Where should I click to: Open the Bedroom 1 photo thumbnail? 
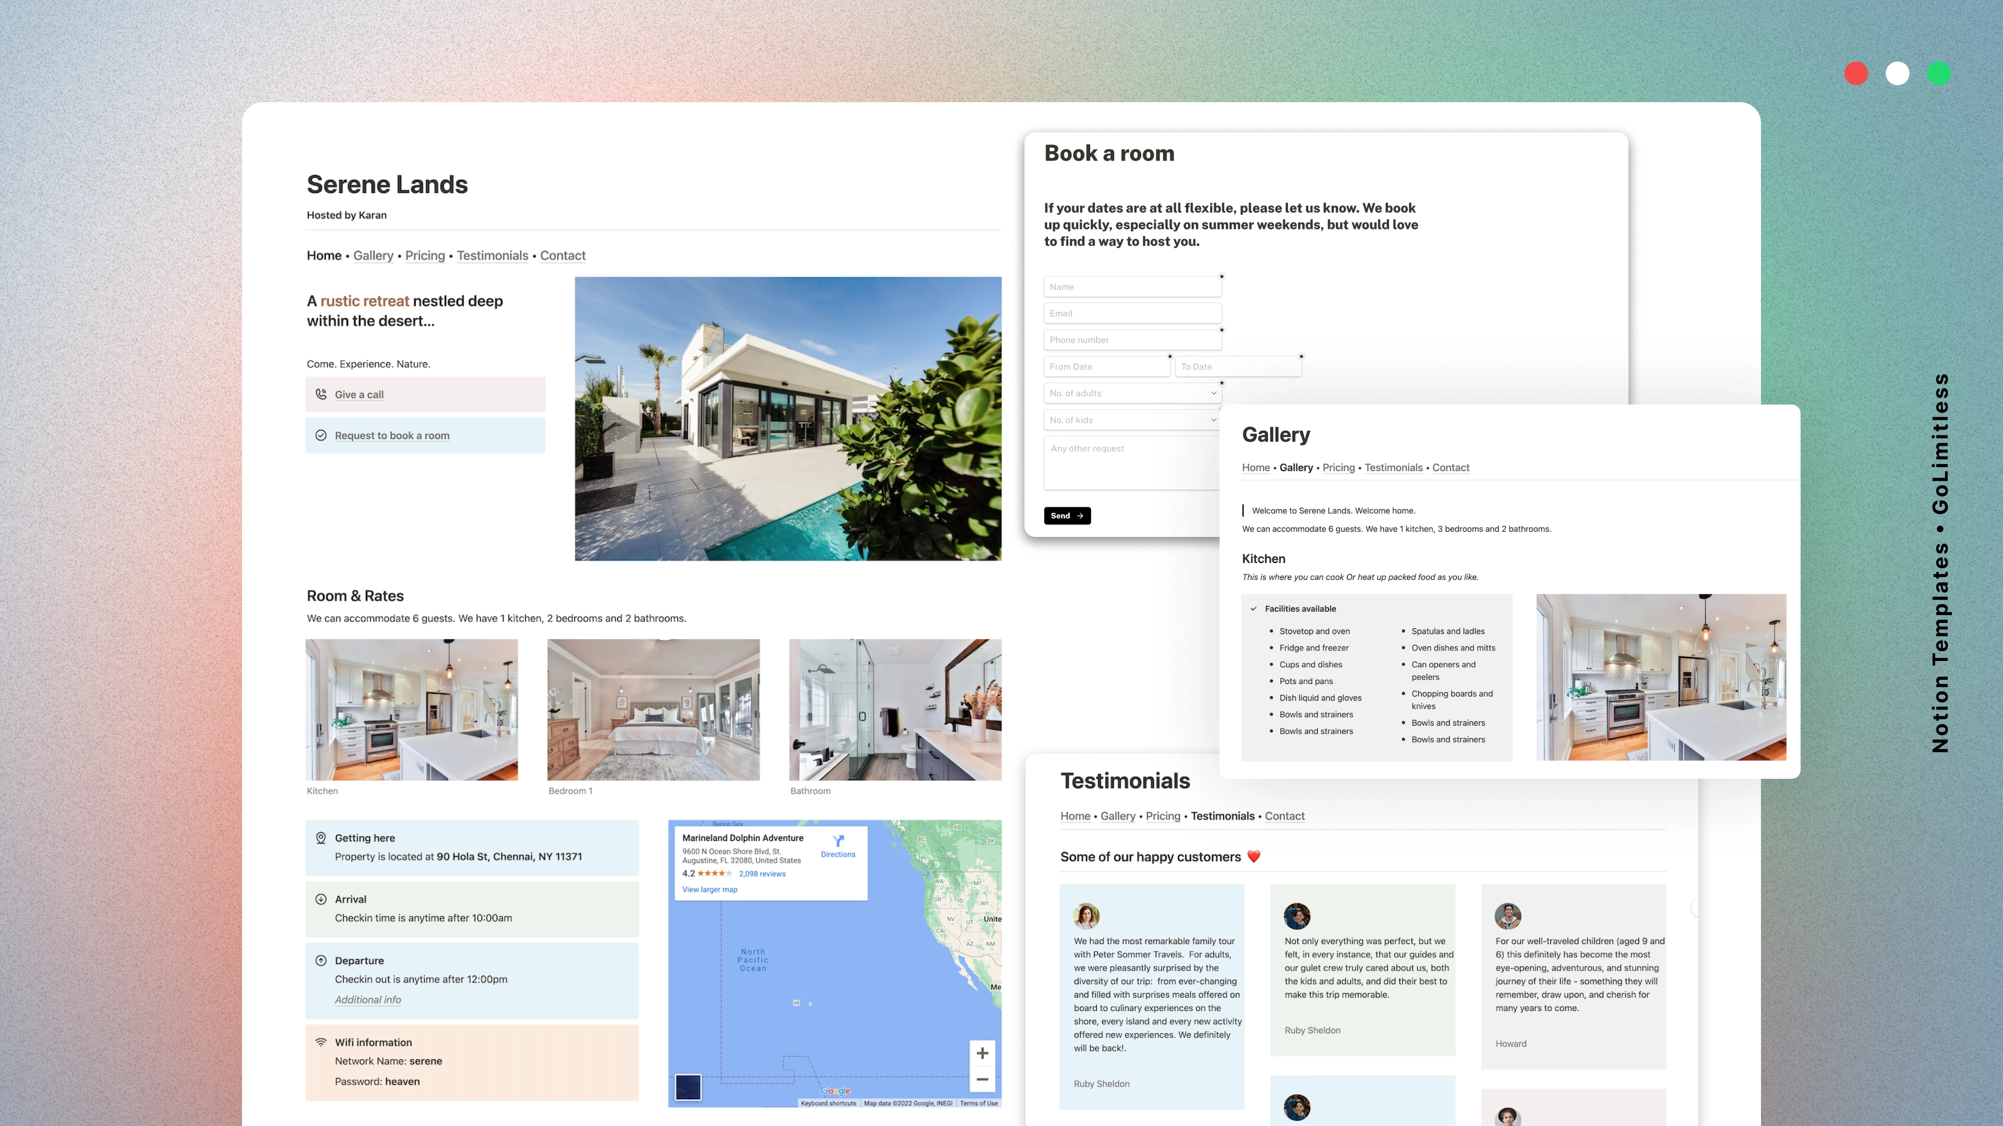pos(653,709)
